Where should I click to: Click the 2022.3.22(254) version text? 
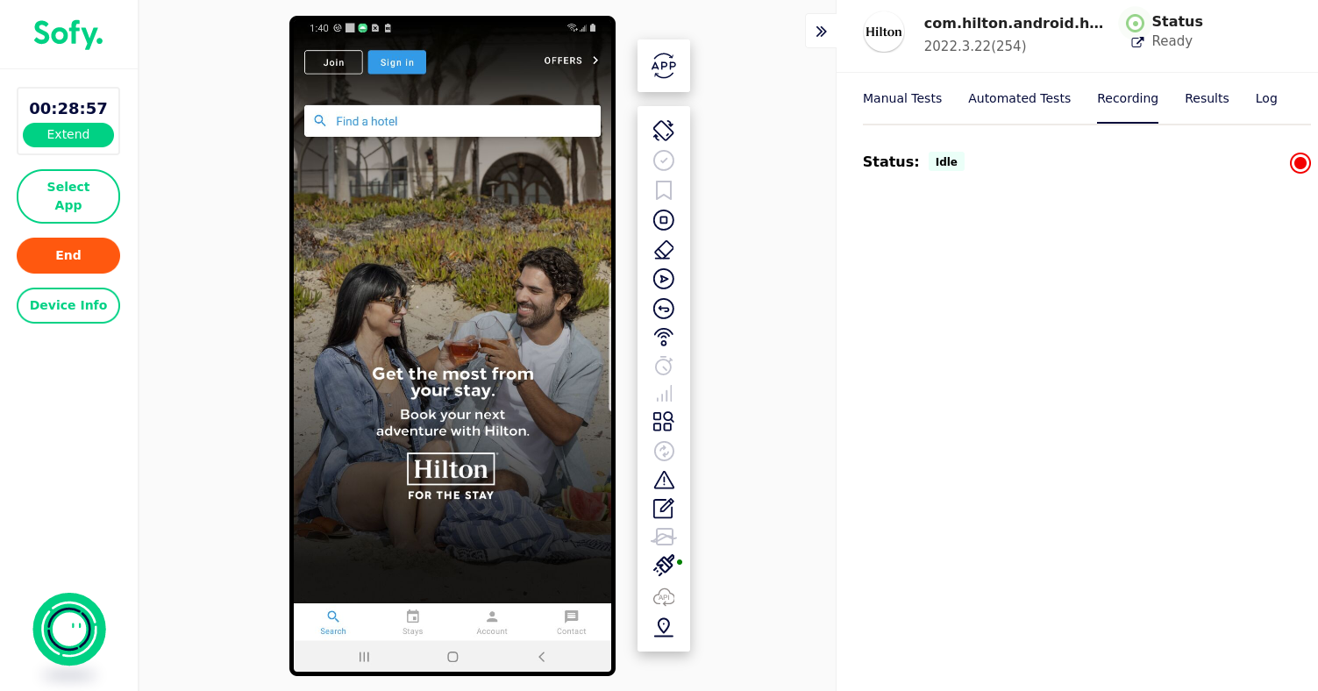[x=975, y=46]
